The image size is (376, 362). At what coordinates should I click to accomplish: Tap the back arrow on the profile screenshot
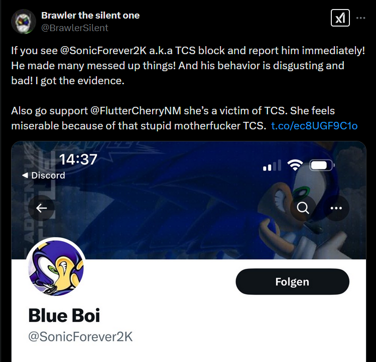41,208
